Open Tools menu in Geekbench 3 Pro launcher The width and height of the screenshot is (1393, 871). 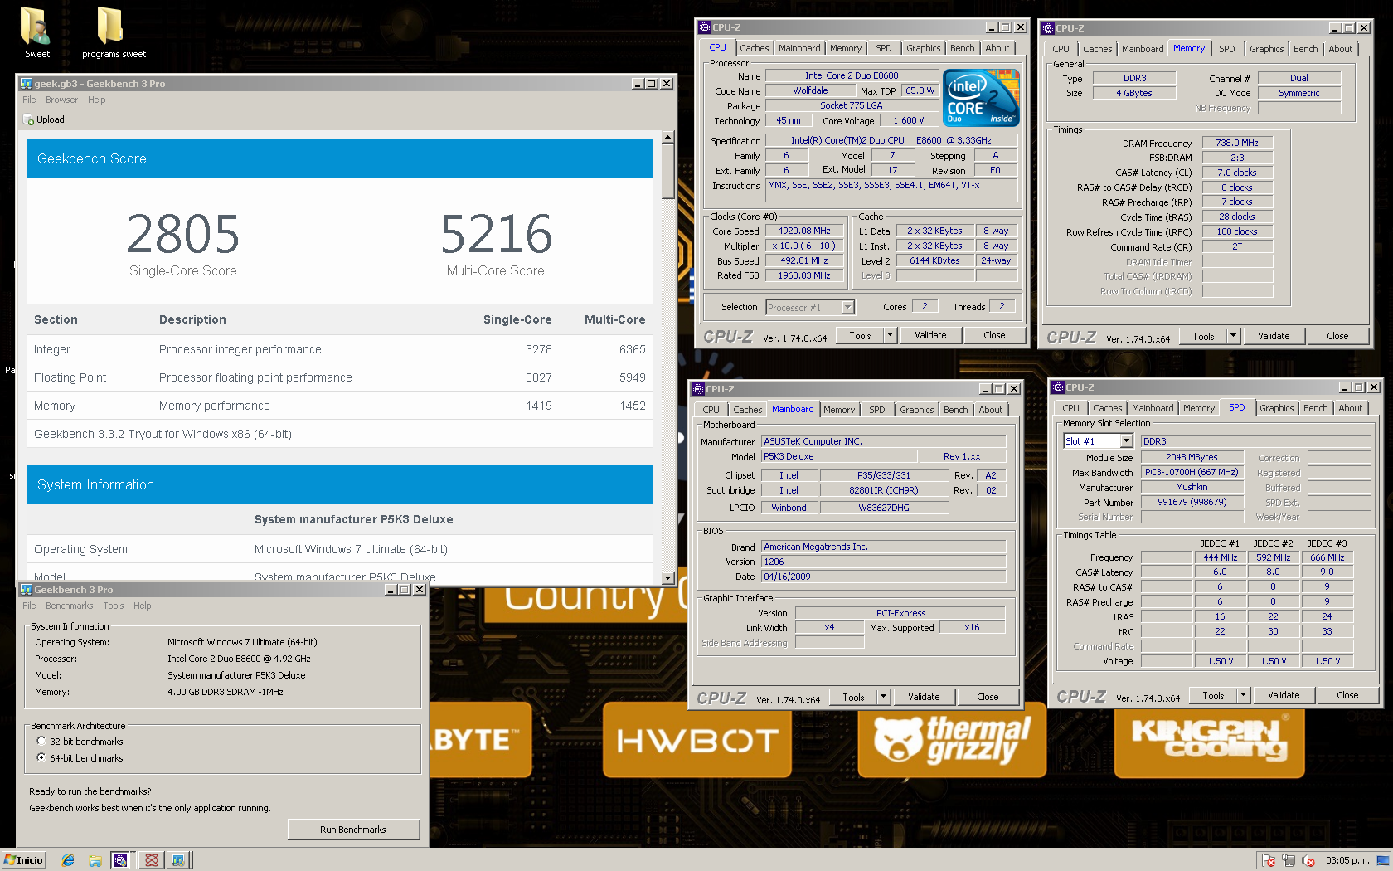113,606
